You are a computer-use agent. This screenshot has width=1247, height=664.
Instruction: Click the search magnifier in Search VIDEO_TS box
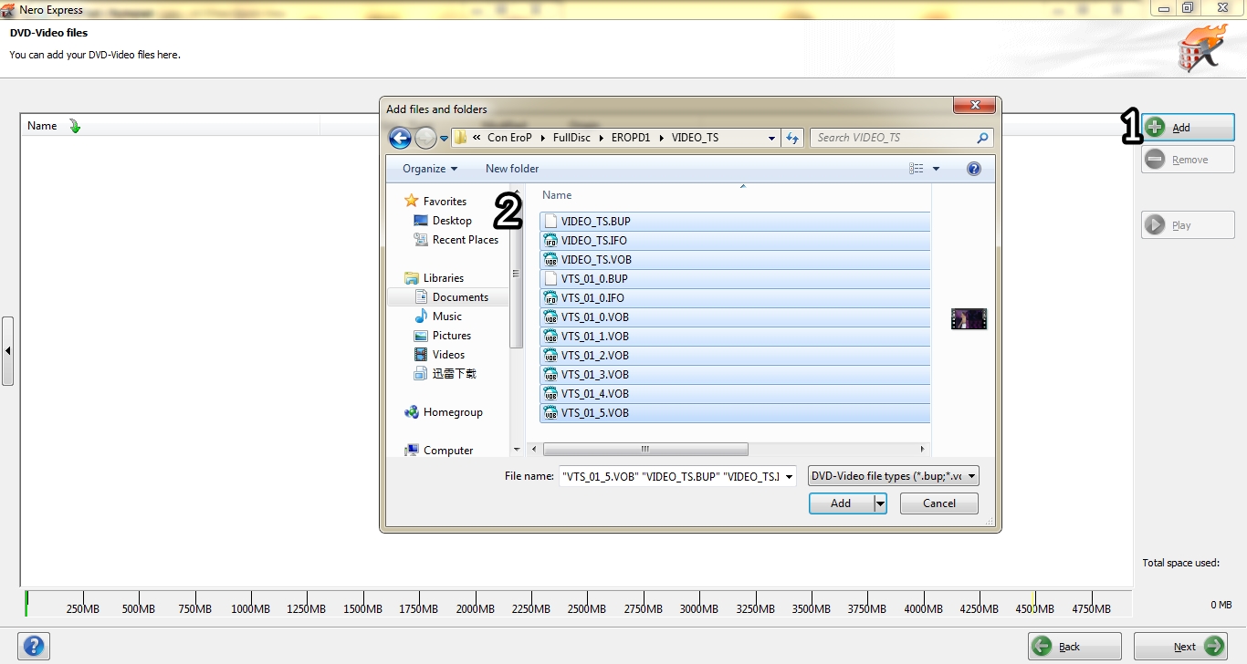pyautogui.click(x=982, y=138)
